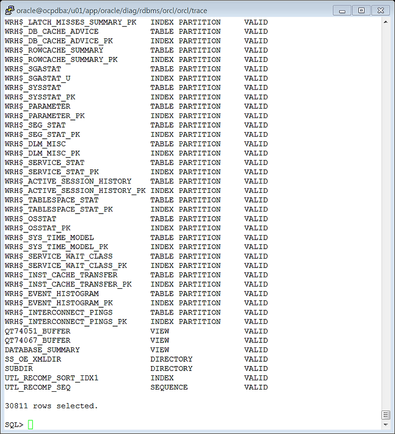Click the text WRH$_LATCH_MISSES_SUMMARY_PK
Viewport: 395px width, 434px height.
[70, 22]
